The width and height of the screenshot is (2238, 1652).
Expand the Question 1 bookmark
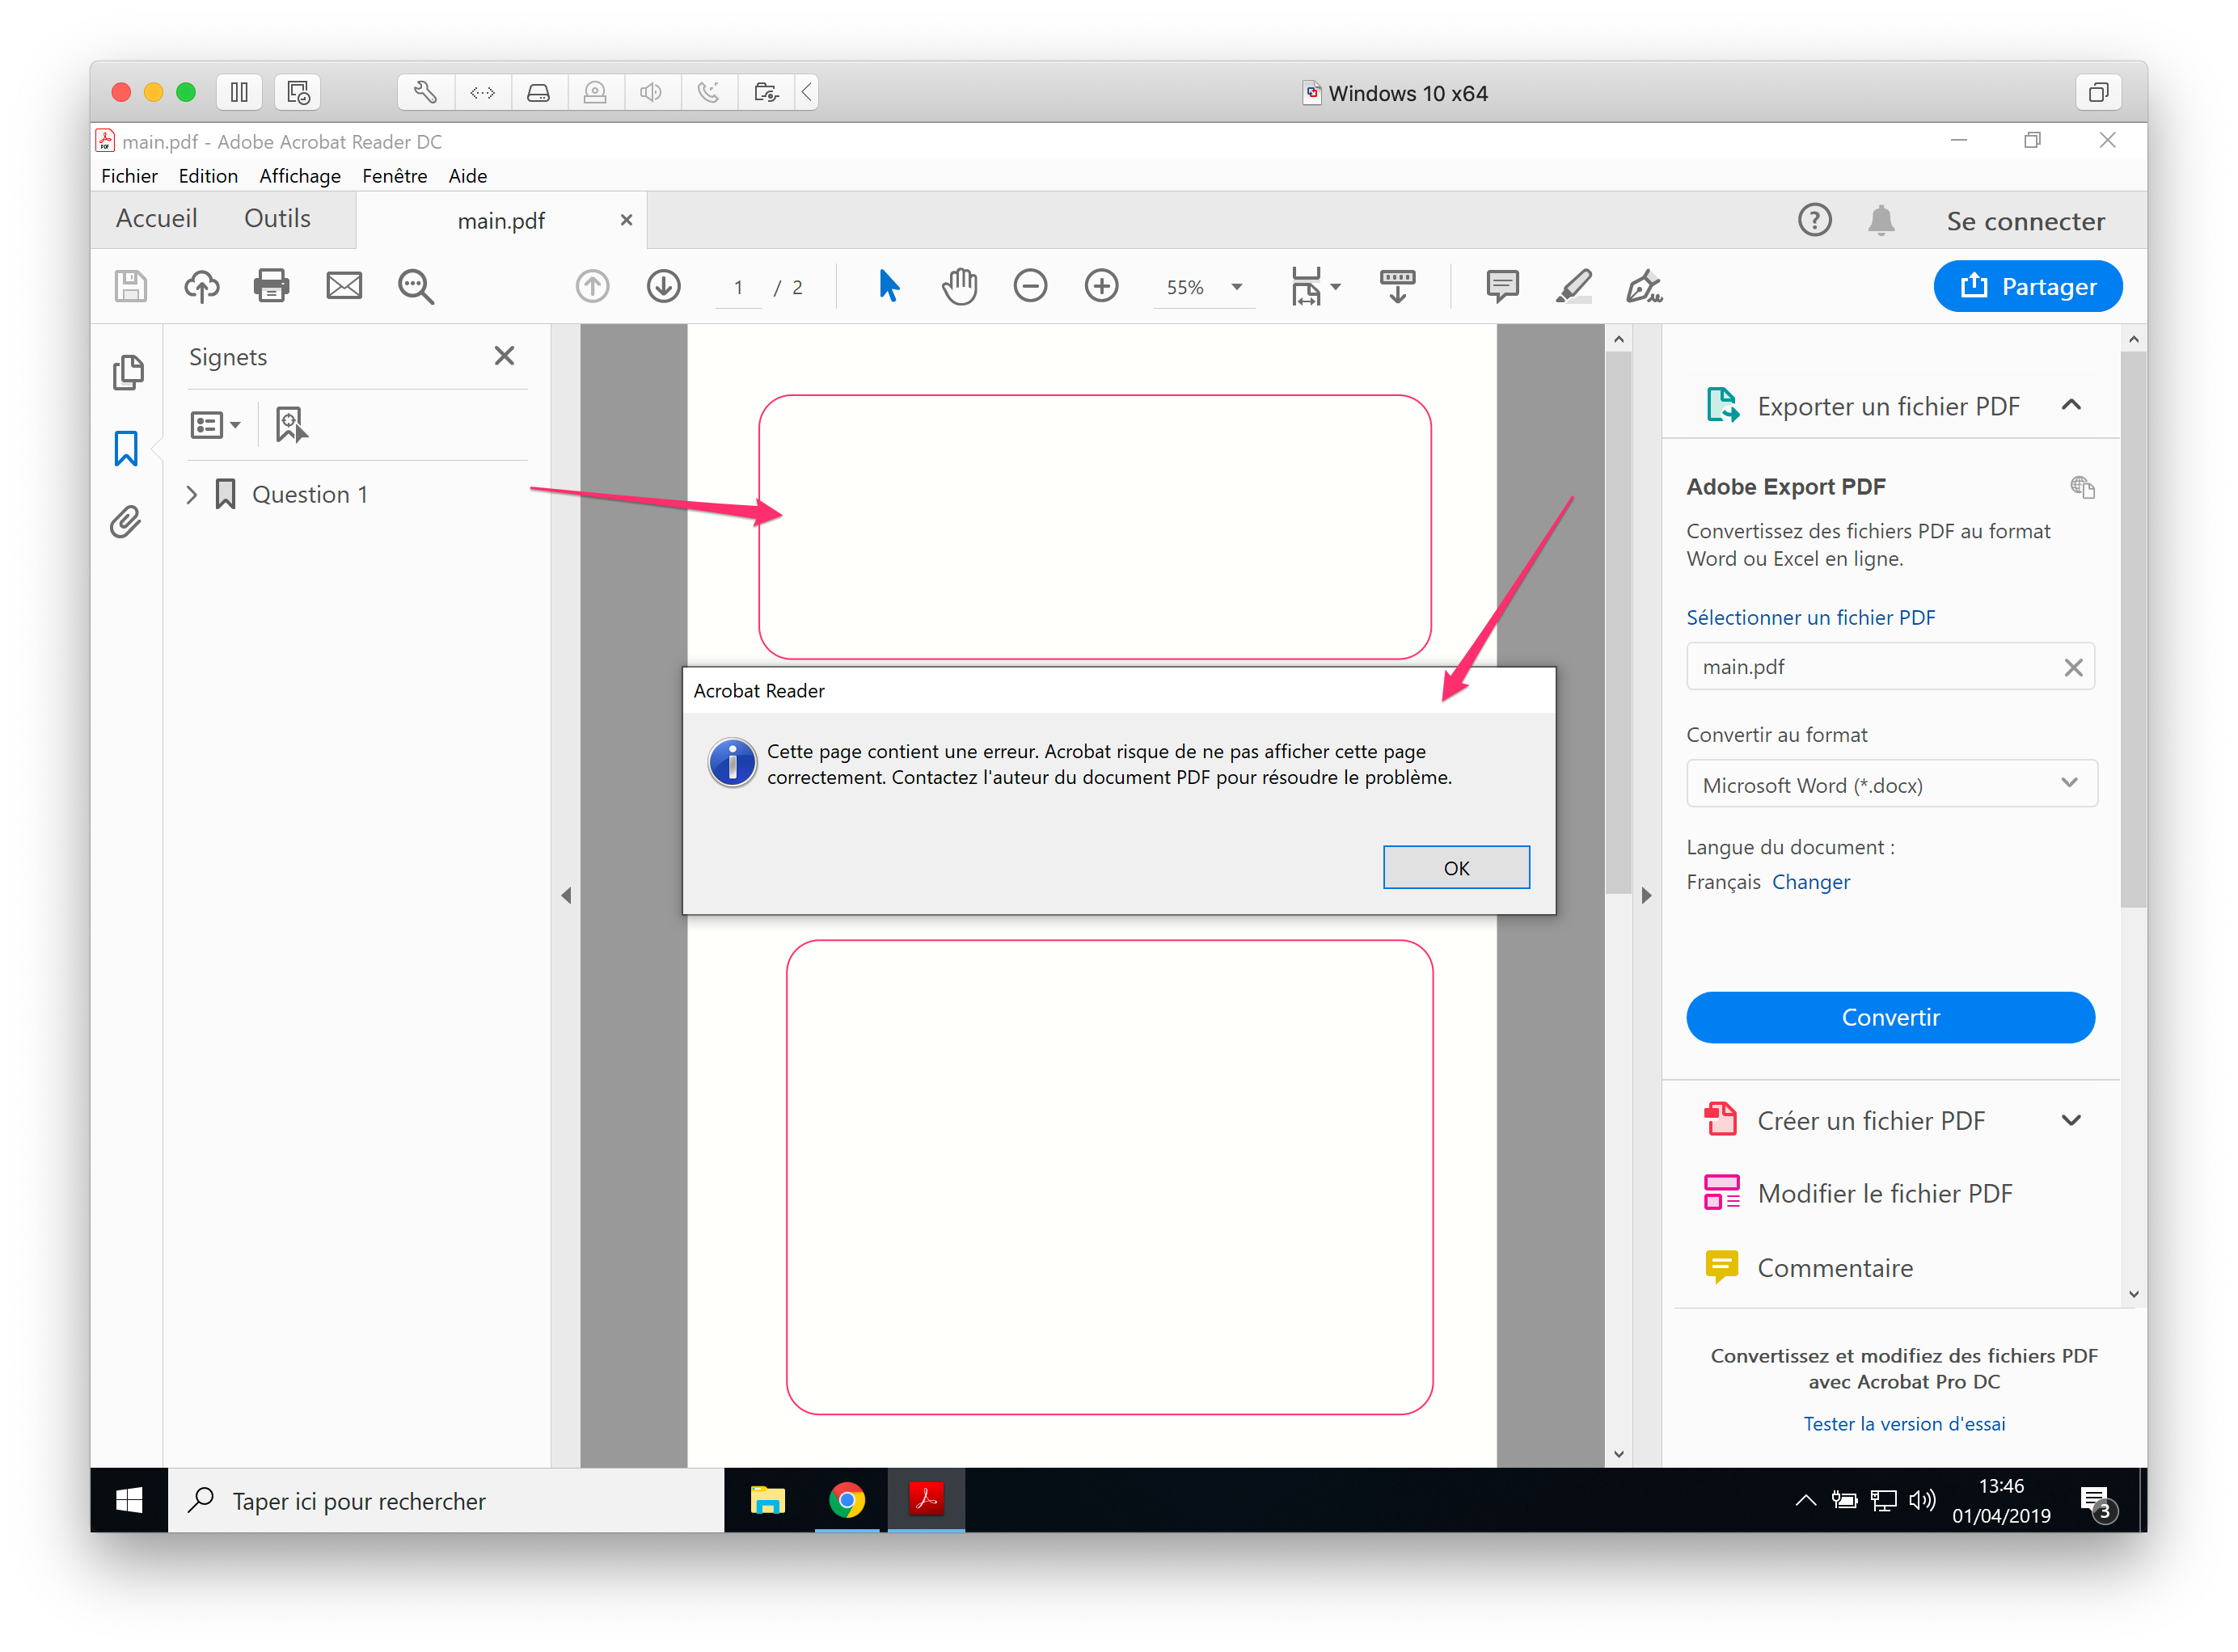[x=191, y=493]
